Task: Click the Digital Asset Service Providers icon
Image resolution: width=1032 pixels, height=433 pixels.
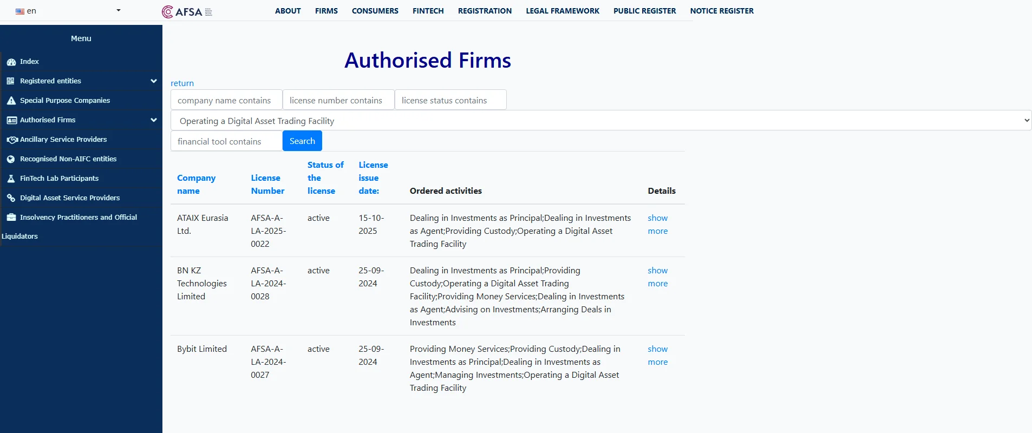Action: [x=11, y=198]
